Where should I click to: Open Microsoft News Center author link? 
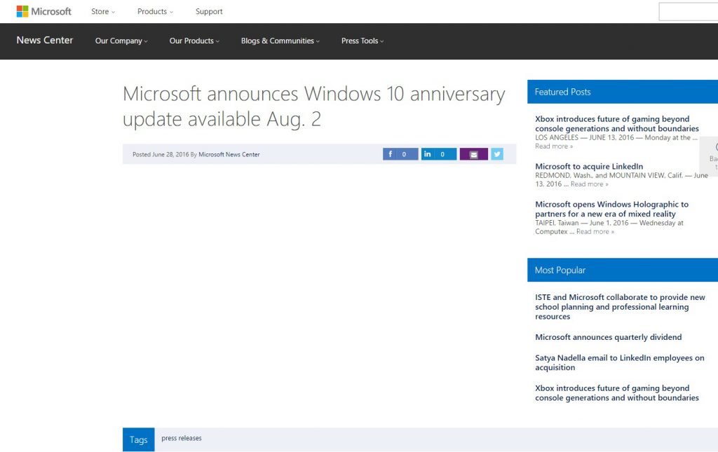pyautogui.click(x=229, y=155)
